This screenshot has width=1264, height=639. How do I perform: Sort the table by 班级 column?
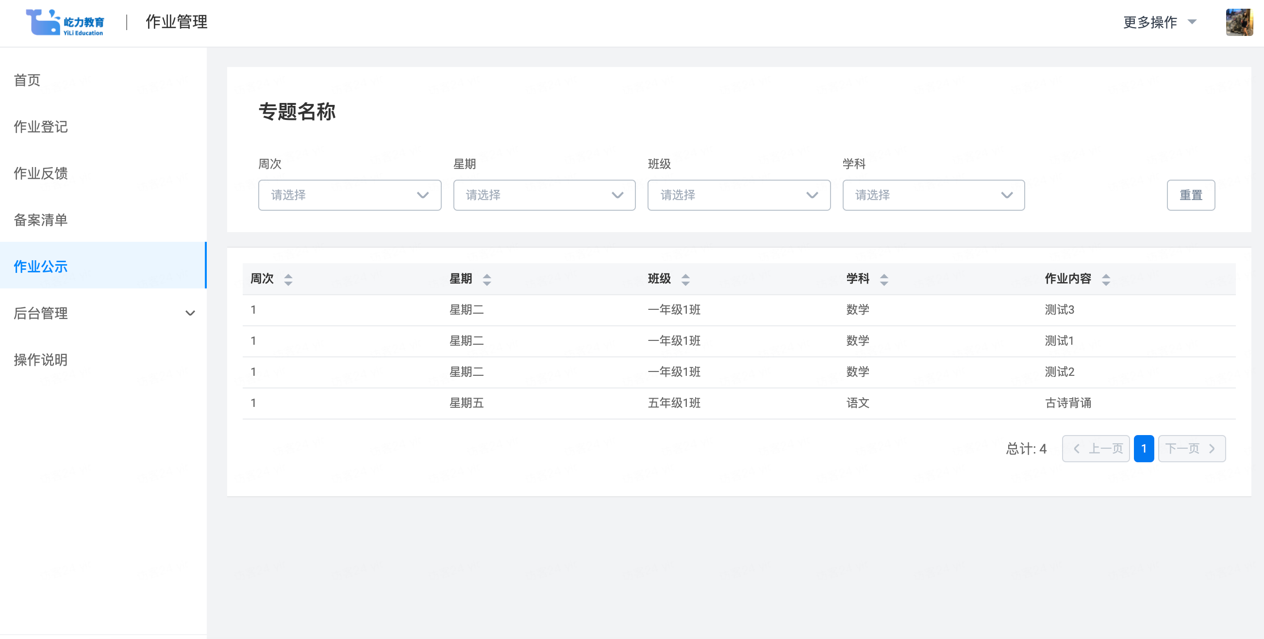[x=685, y=279]
